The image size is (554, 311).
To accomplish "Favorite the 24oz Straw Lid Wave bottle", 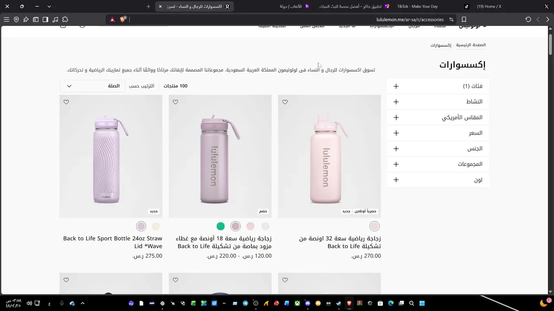I will point(66,102).
